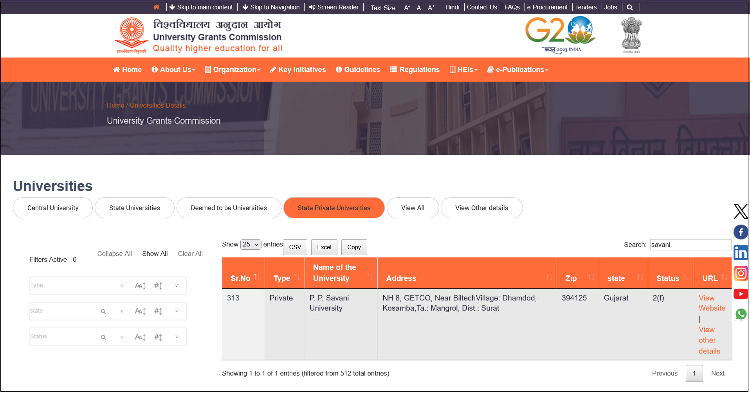The width and height of the screenshot is (750, 394).
Task: Open the YouTube social icon
Action: pyautogui.click(x=741, y=294)
